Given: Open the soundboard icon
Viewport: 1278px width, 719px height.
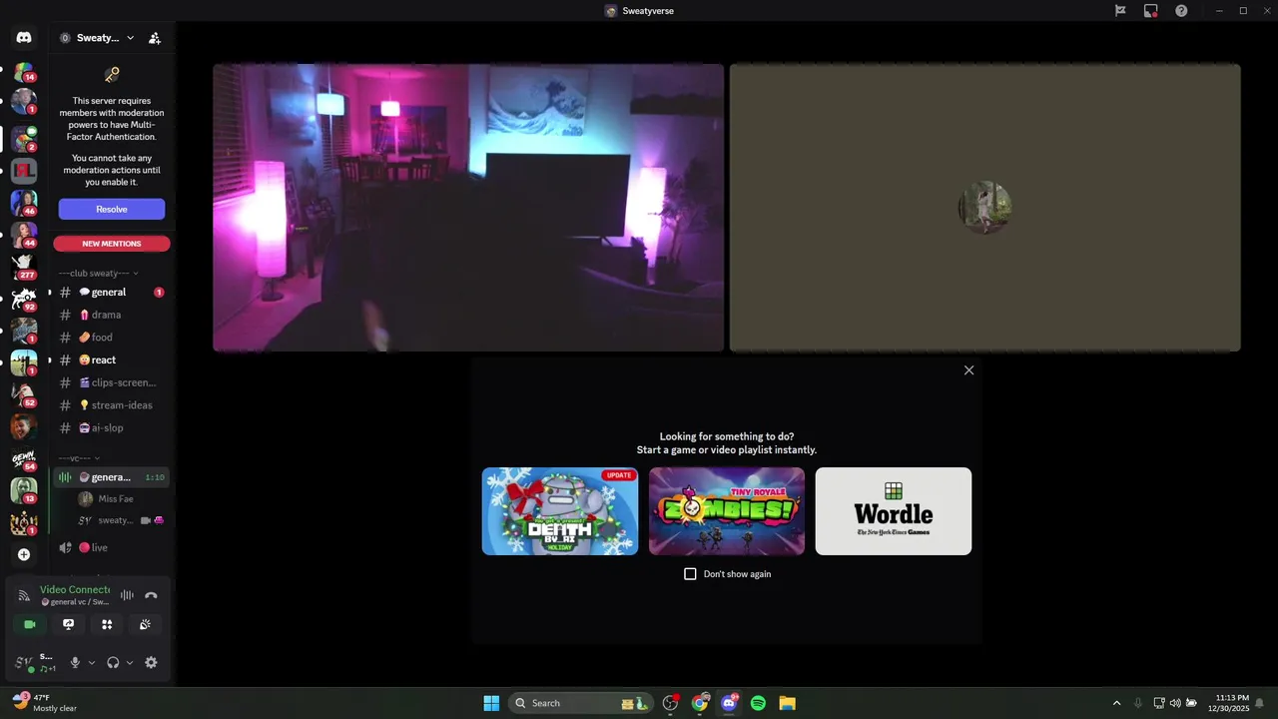Looking at the screenshot, I should (146, 624).
